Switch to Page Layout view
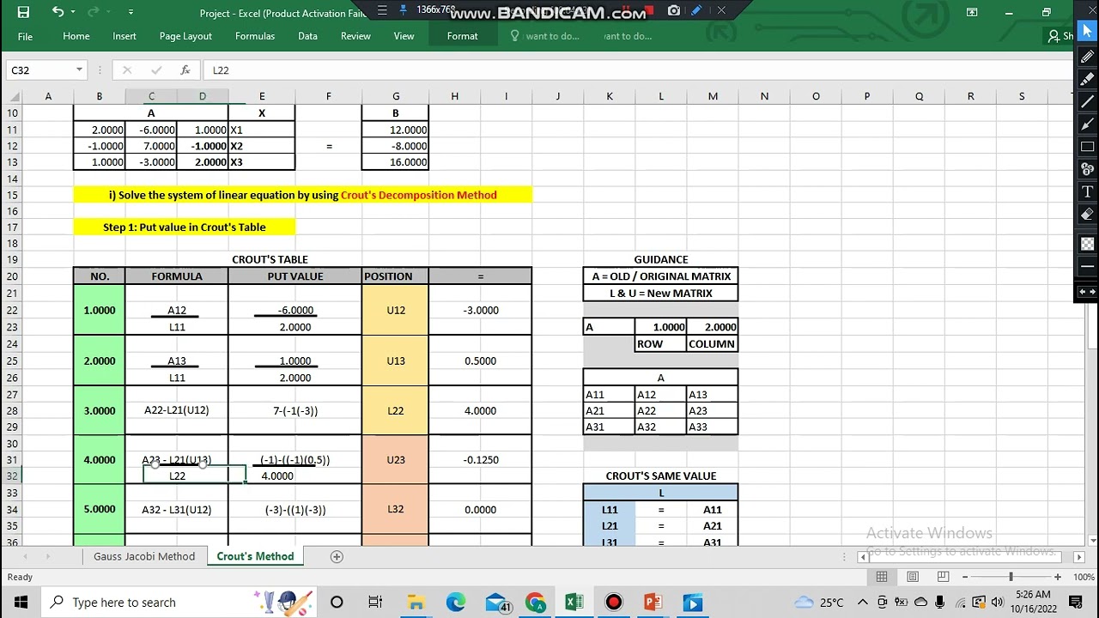This screenshot has height=618, width=1099. 913,577
